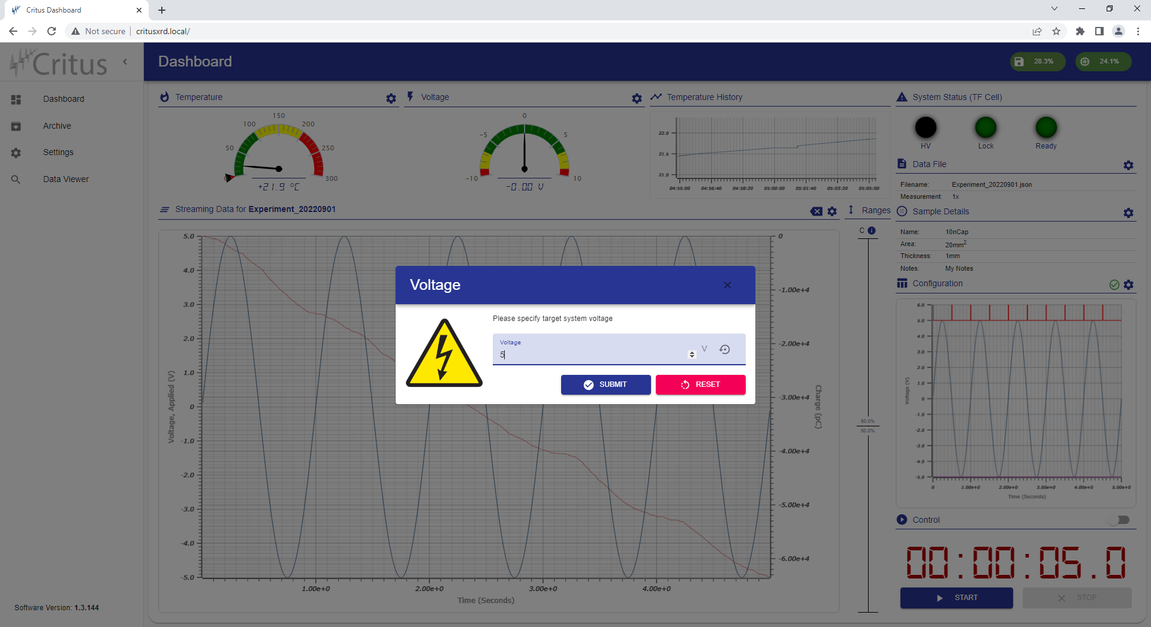The width and height of the screenshot is (1151, 627).
Task: Open Voltage panel settings gear
Action: point(637,98)
